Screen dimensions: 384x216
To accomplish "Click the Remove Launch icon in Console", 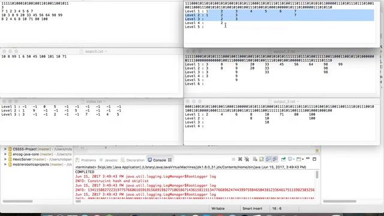I will (x=240, y=159).
